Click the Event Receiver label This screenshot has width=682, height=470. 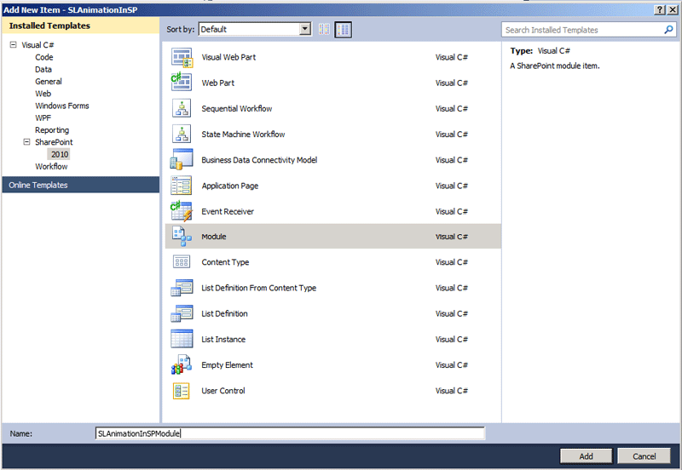[228, 211]
